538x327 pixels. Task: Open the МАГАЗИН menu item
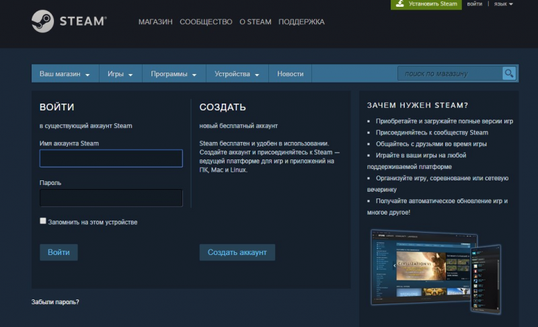tap(155, 22)
